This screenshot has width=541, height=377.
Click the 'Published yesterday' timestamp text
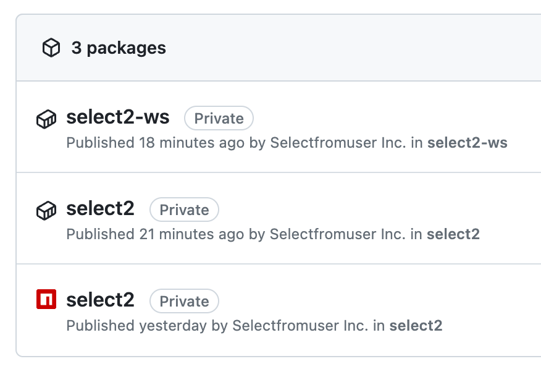point(136,326)
